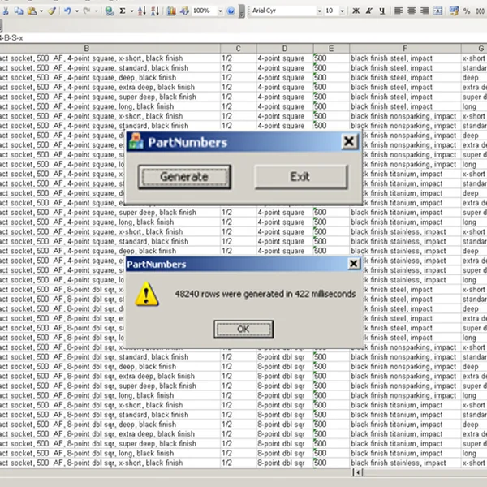Toggle the Drawing toolbar icon
The width and height of the screenshot is (487, 487).
point(184,11)
